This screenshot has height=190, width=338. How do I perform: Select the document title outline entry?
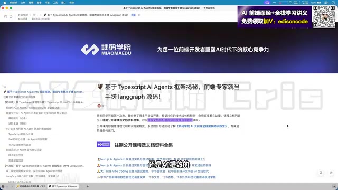coord(44,92)
